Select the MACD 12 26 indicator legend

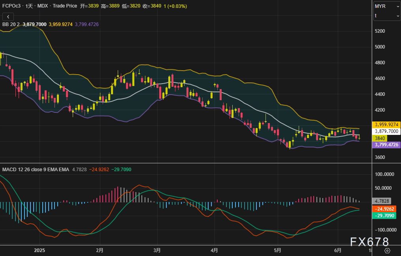(x=36, y=170)
